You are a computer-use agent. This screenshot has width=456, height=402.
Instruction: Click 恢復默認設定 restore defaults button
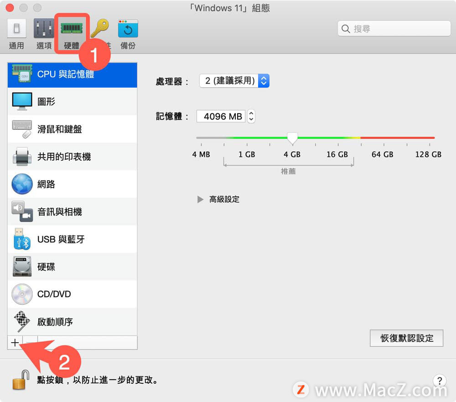tap(407, 338)
